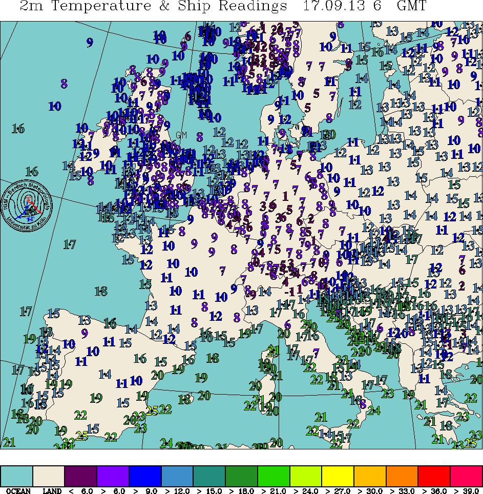The image size is (483, 494).
Task: Click the 'GM' label in the North Sea
Action: [181, 135]
